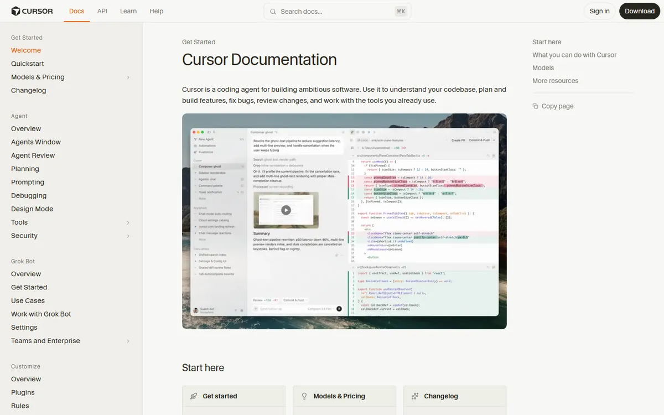This screenshot has height=415, width=664.
Task: Expand the Tools sidebar section
Action: [128, 222]
